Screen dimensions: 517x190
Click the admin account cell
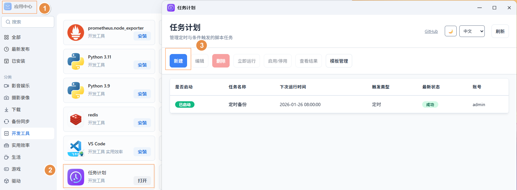pyautogui.click(x=479, y=104)
